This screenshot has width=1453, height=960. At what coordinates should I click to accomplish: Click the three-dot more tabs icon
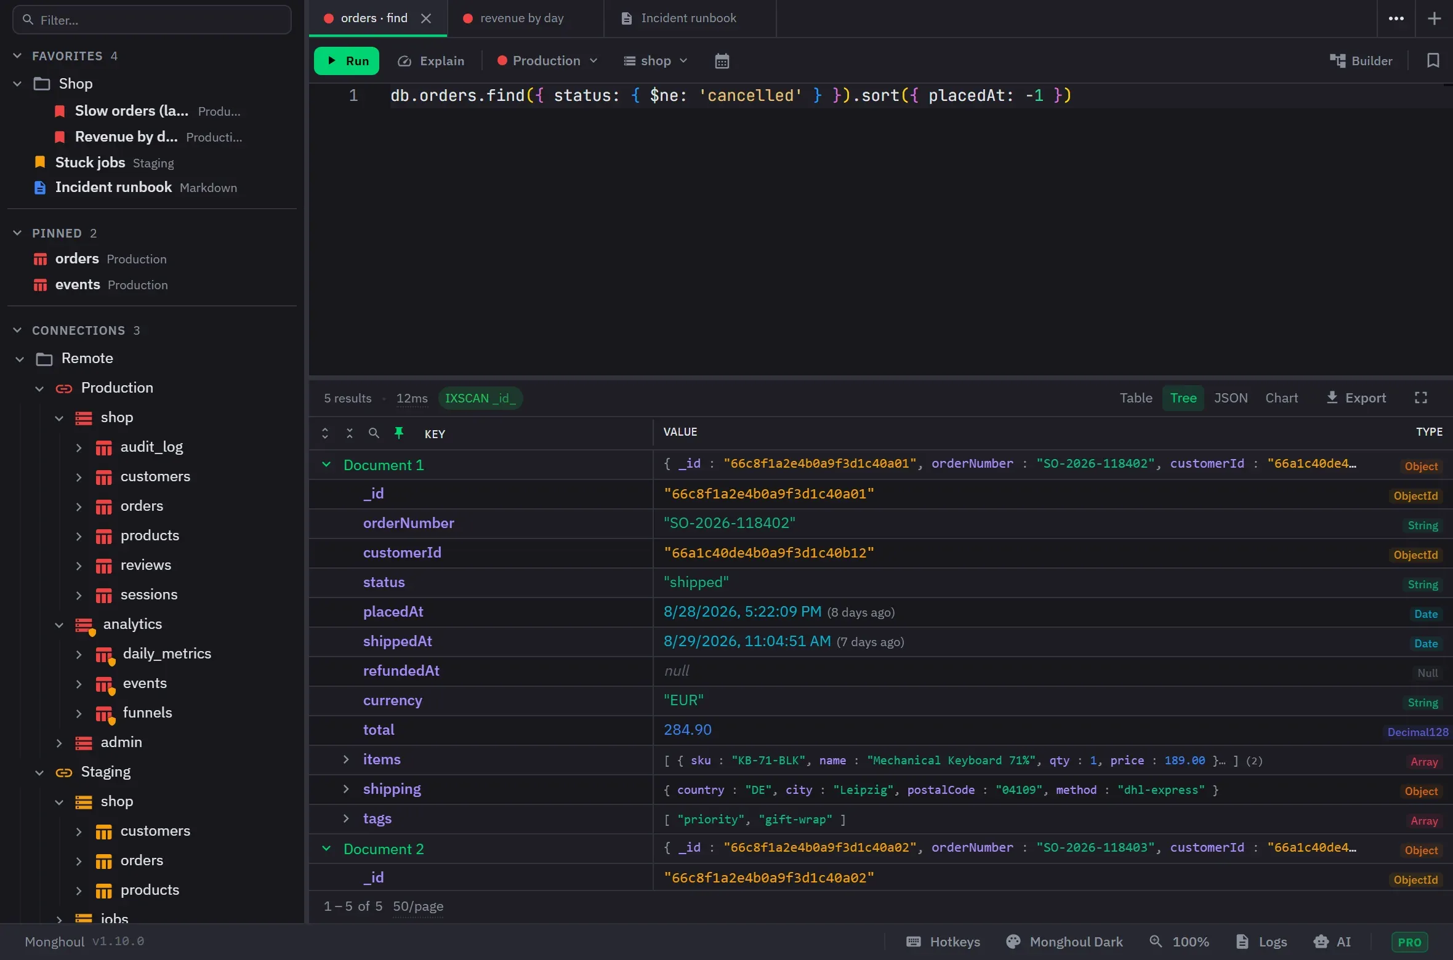[1396, 18]
